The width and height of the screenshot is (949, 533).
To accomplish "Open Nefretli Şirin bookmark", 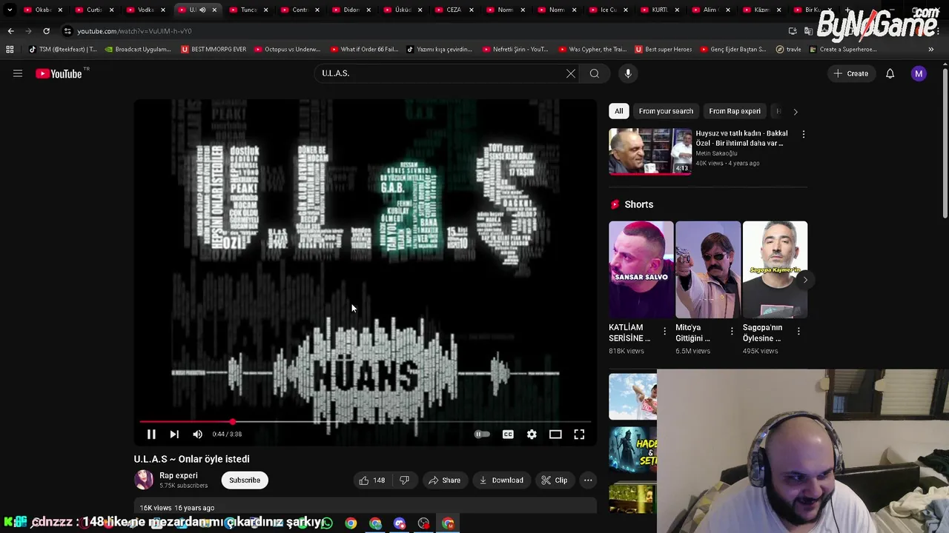I will [x=515, y=50].
